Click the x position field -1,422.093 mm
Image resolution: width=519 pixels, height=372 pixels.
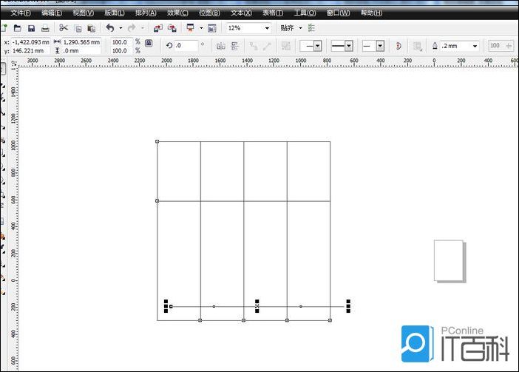tap(30, 42)
